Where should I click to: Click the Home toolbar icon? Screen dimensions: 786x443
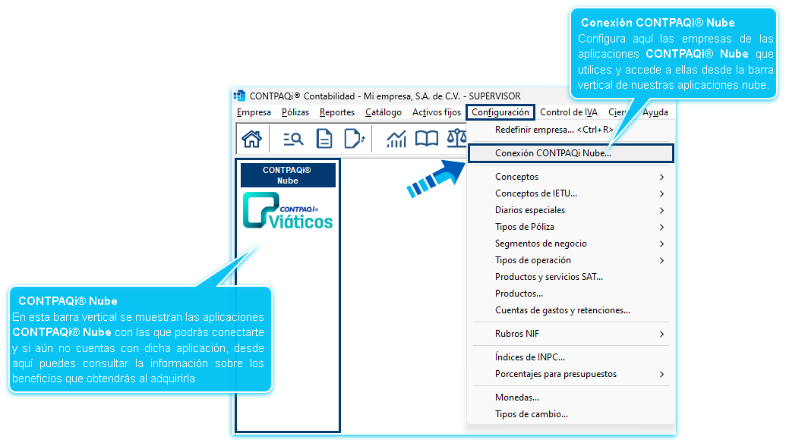coord(251,139)
